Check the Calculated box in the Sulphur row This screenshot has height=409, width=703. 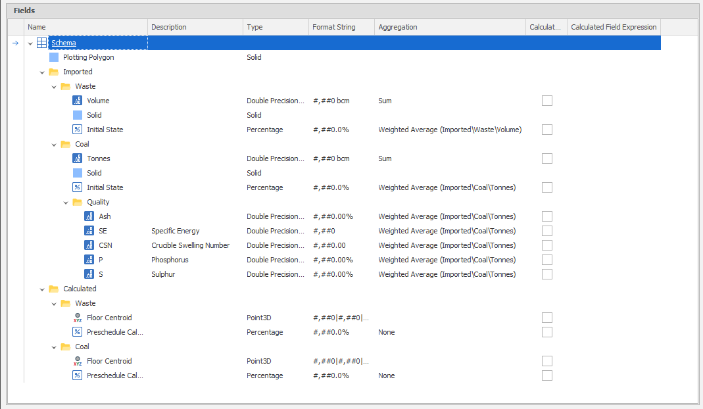pyautogui.click(x=547, y=274)
